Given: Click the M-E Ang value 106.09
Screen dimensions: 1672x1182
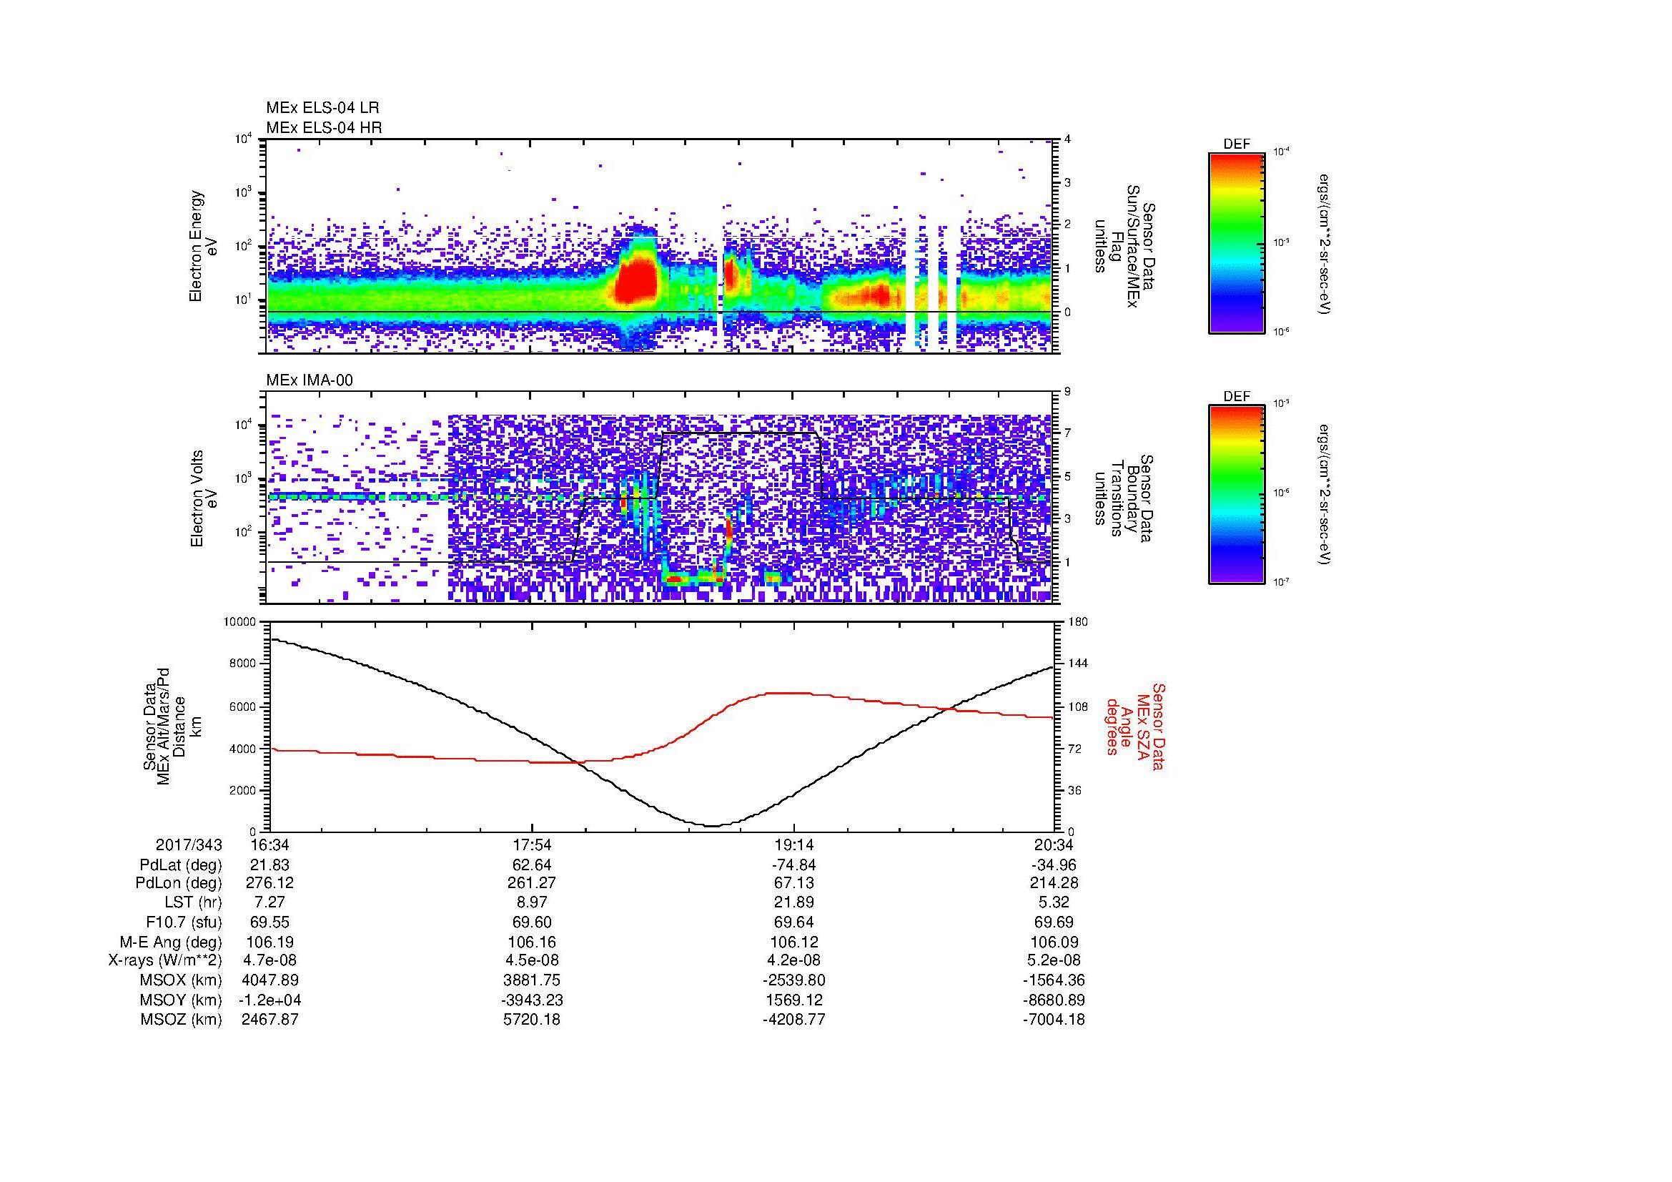Looking at the screenshot, I should (x=1054, y=942).
